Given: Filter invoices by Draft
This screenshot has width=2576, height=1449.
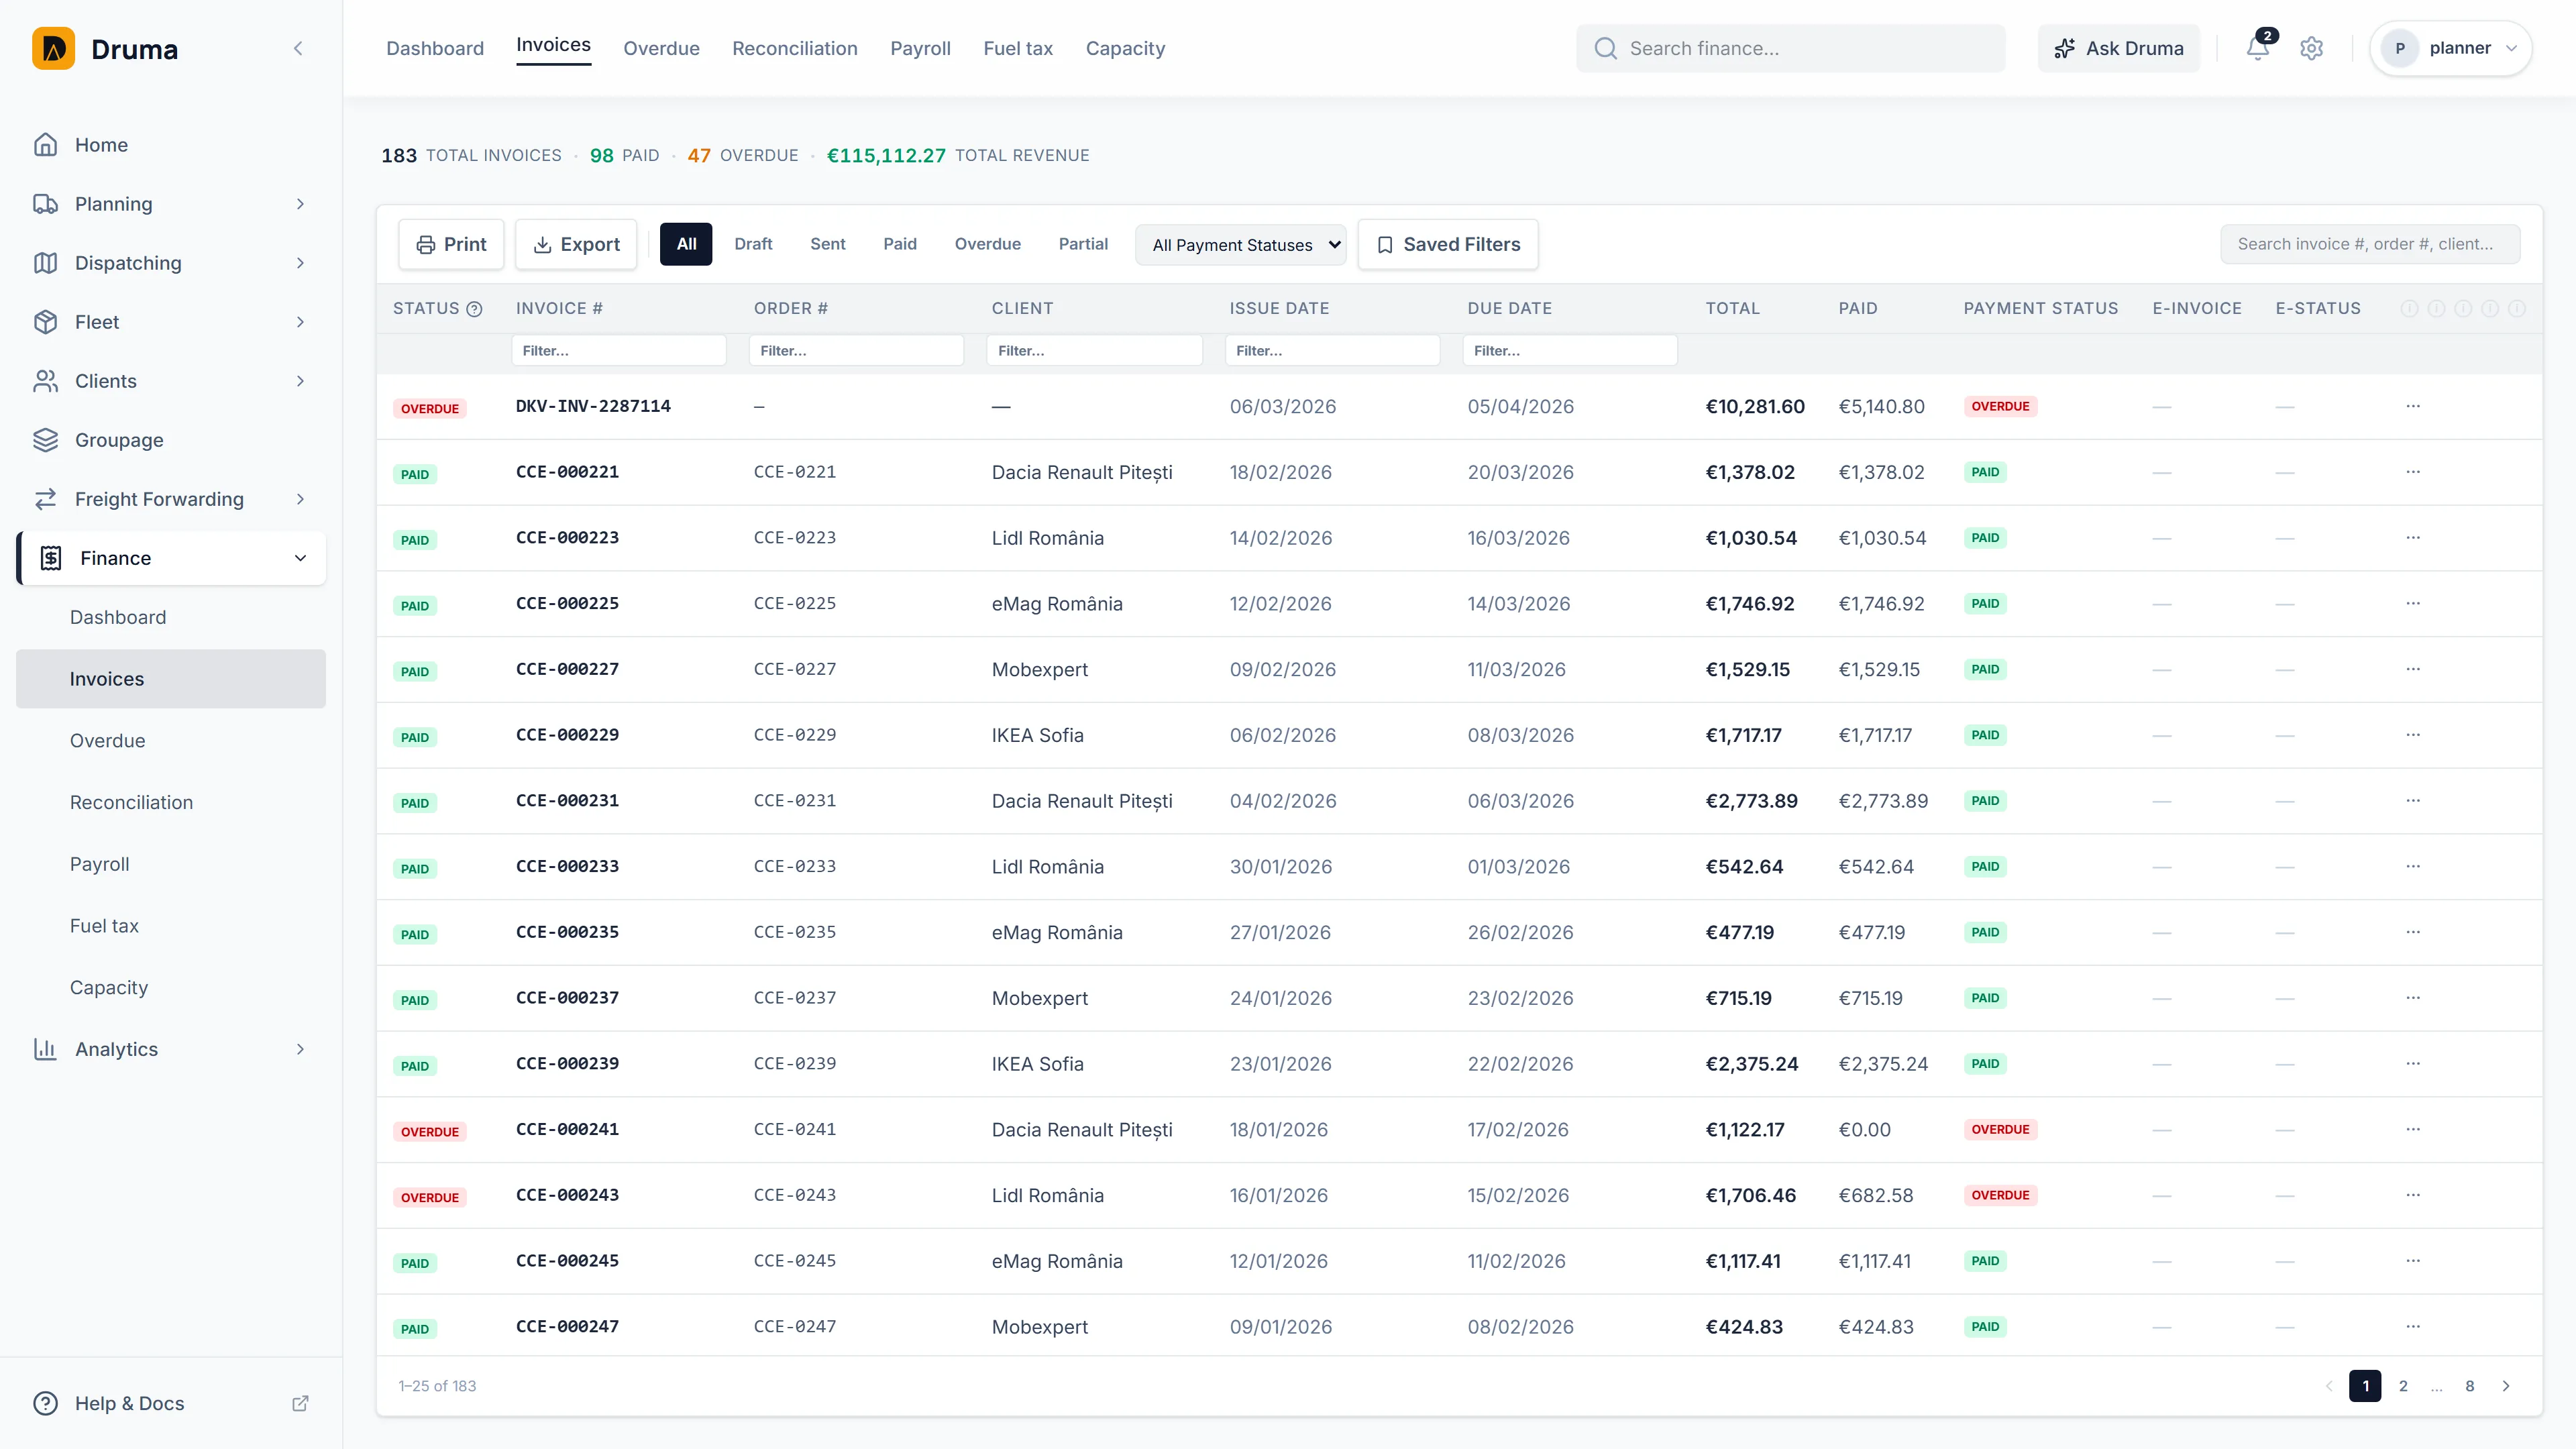Looking at the screenshot, I should (x=753, y=244).
